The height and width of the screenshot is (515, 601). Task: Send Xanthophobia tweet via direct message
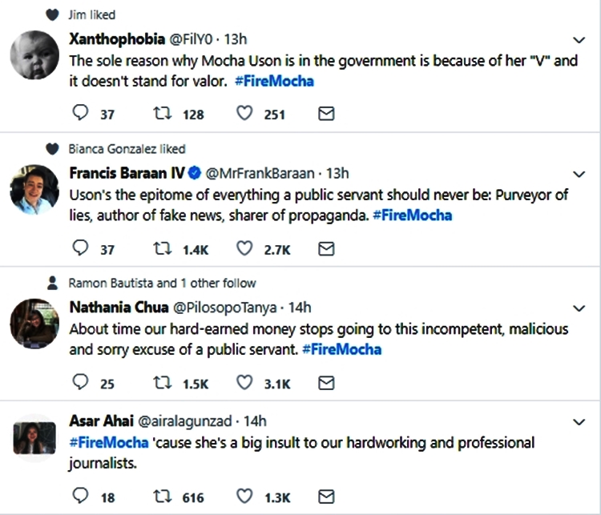pyautogui.click(x=326, y=114)
